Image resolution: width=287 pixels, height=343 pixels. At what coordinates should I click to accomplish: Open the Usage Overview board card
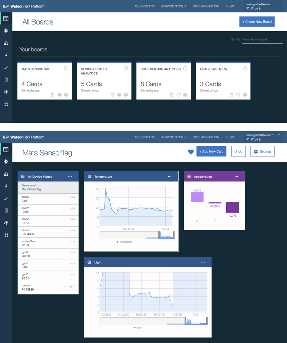223,81
